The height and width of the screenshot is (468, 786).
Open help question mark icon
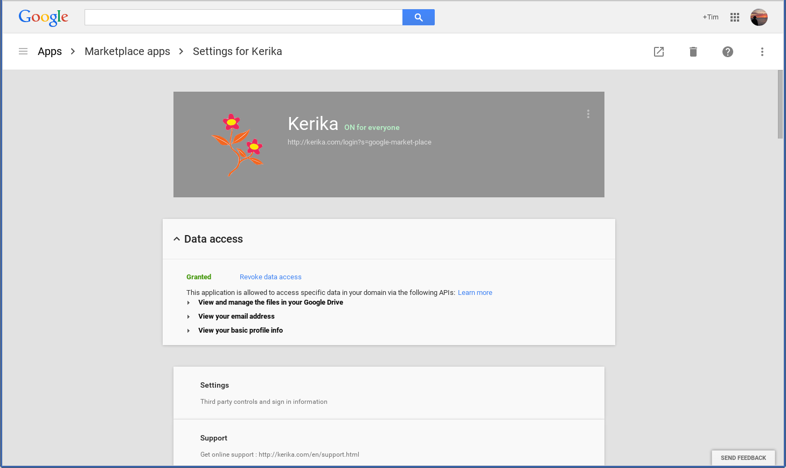pos(728,52)
